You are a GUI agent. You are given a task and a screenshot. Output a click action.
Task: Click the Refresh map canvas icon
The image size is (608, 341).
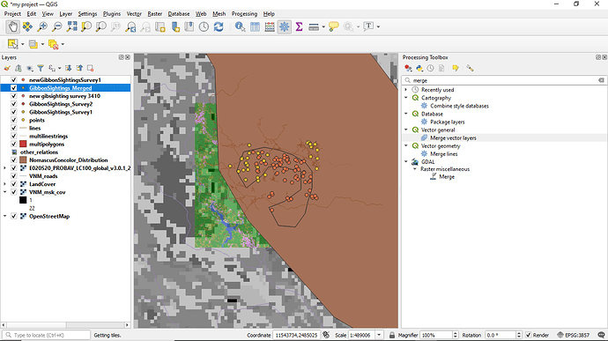219,26
